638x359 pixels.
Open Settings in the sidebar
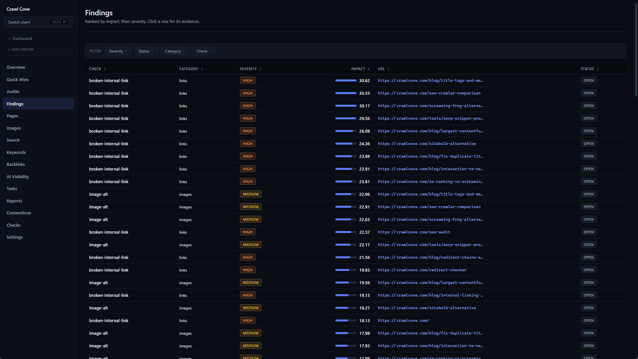[38, 237]
